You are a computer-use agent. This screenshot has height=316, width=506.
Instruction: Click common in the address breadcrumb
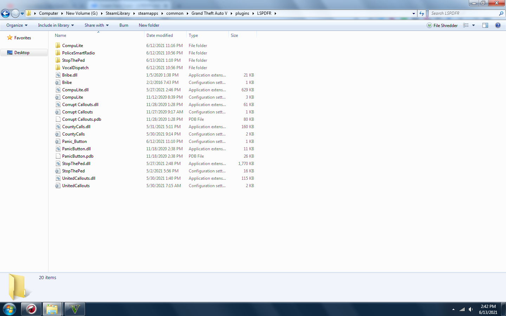(x=175, y=13)
